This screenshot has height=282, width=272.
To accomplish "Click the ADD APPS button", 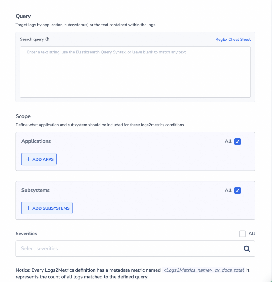I will [x=39, y=159].
